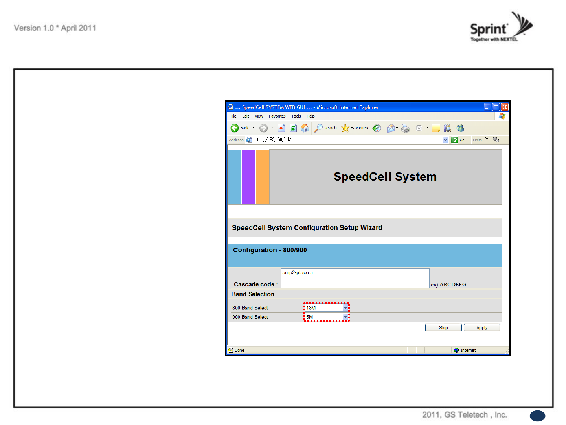
Task: Click the "800 Band Select" label
Action: coord(250,308)
